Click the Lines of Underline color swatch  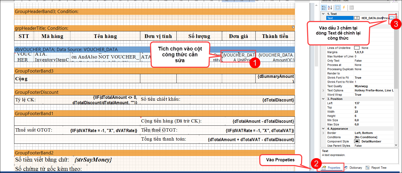(357, 48)
